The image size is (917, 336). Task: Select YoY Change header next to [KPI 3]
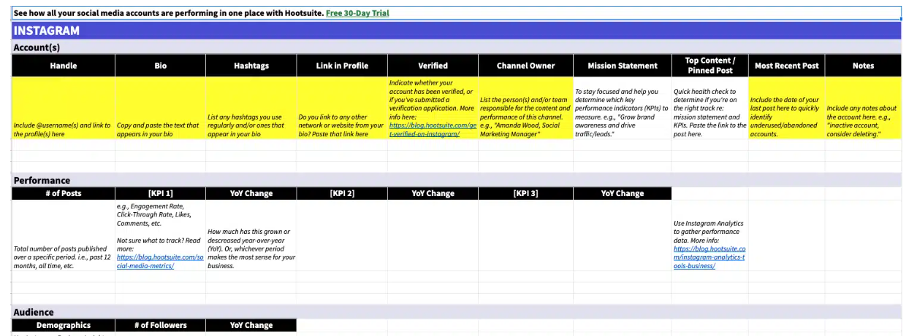[x=623, y=193]
